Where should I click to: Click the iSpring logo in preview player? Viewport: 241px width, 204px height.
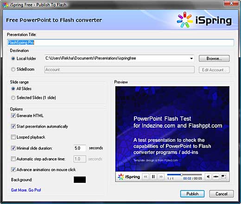pos(129,177)
